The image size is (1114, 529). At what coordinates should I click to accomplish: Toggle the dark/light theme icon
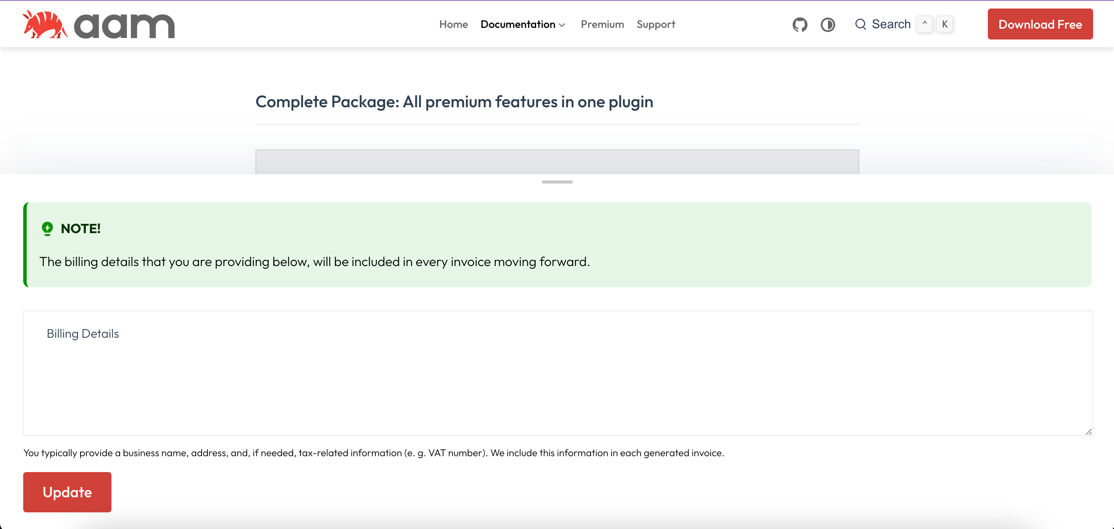[x=827, y=25]
